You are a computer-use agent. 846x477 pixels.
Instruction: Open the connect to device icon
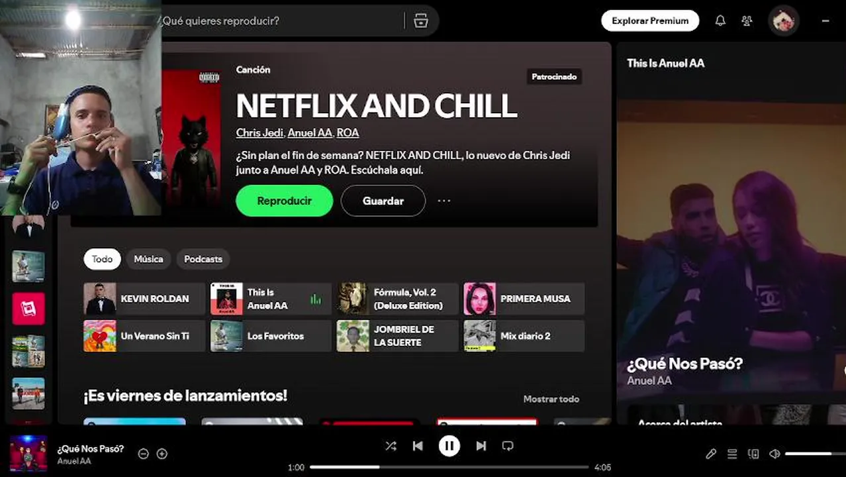click(753, 454)
